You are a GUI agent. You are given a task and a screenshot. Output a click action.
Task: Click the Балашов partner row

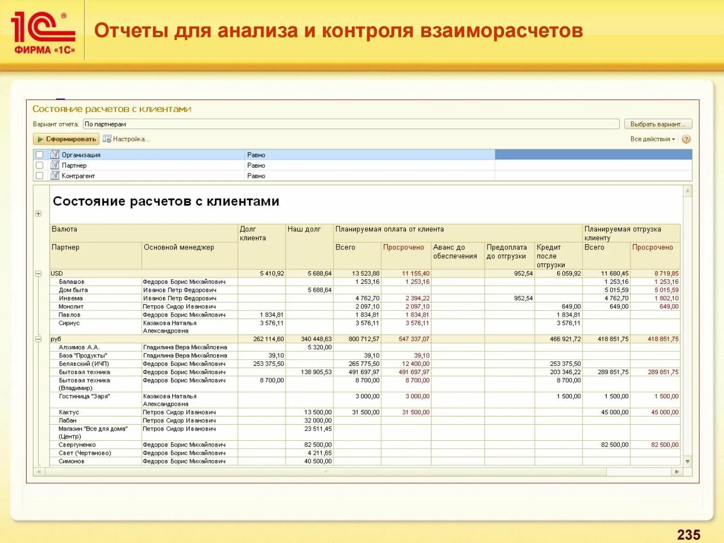click(365, 282)
